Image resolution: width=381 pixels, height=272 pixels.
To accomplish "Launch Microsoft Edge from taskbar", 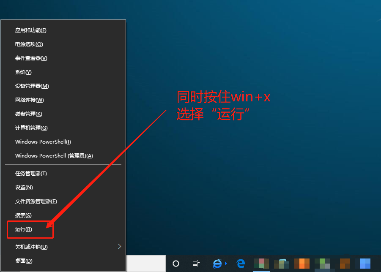I will [241, 264].
